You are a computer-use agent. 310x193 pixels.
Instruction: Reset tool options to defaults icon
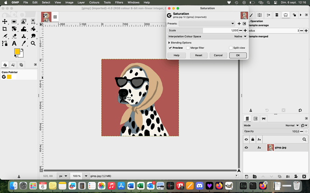coord(300,110)
